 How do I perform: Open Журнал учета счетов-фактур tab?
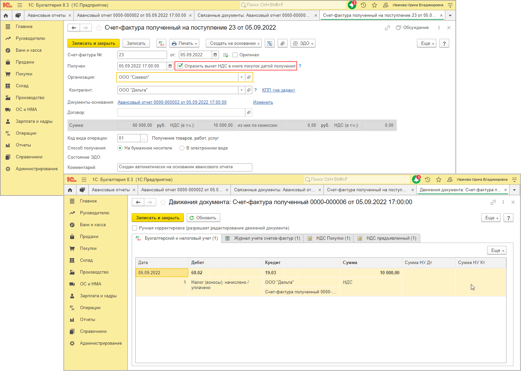point(263,238)
